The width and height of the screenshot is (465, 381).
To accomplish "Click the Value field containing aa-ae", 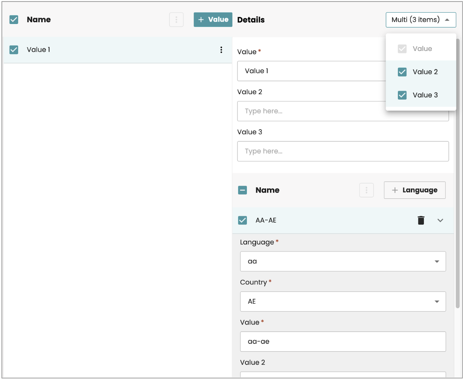I will click(x=343, y=341).
